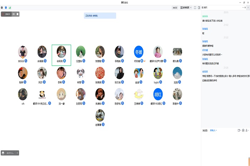Click the chat file attachment icon

[x=239, y=130]
